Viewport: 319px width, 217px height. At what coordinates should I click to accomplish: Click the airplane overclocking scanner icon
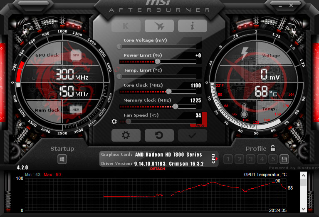click(x=159, y=26)
